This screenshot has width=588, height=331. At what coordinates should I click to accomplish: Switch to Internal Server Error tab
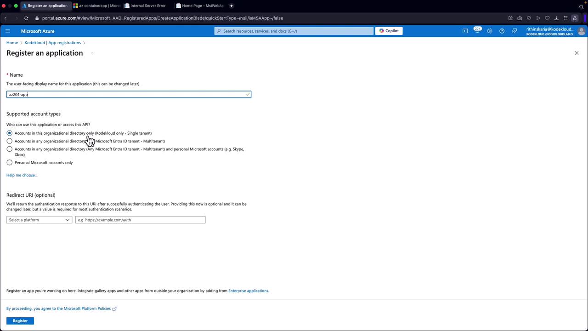[148, 6]
